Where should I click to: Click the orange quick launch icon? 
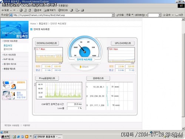click(27, 137)
